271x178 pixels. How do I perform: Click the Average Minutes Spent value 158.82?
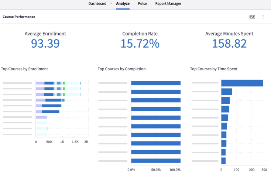tap(229, 43)
